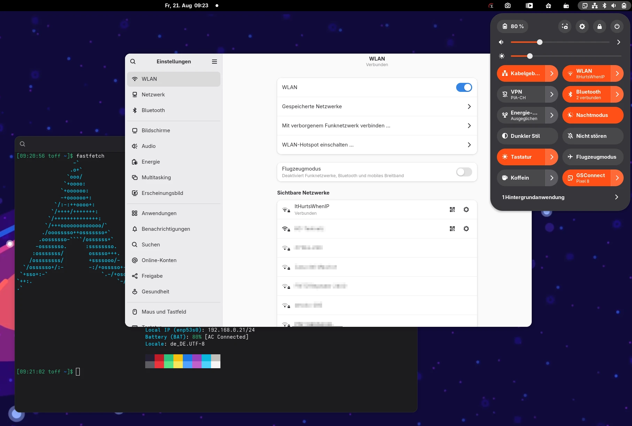Lock the screen via padlock icon

pos(600,26)
